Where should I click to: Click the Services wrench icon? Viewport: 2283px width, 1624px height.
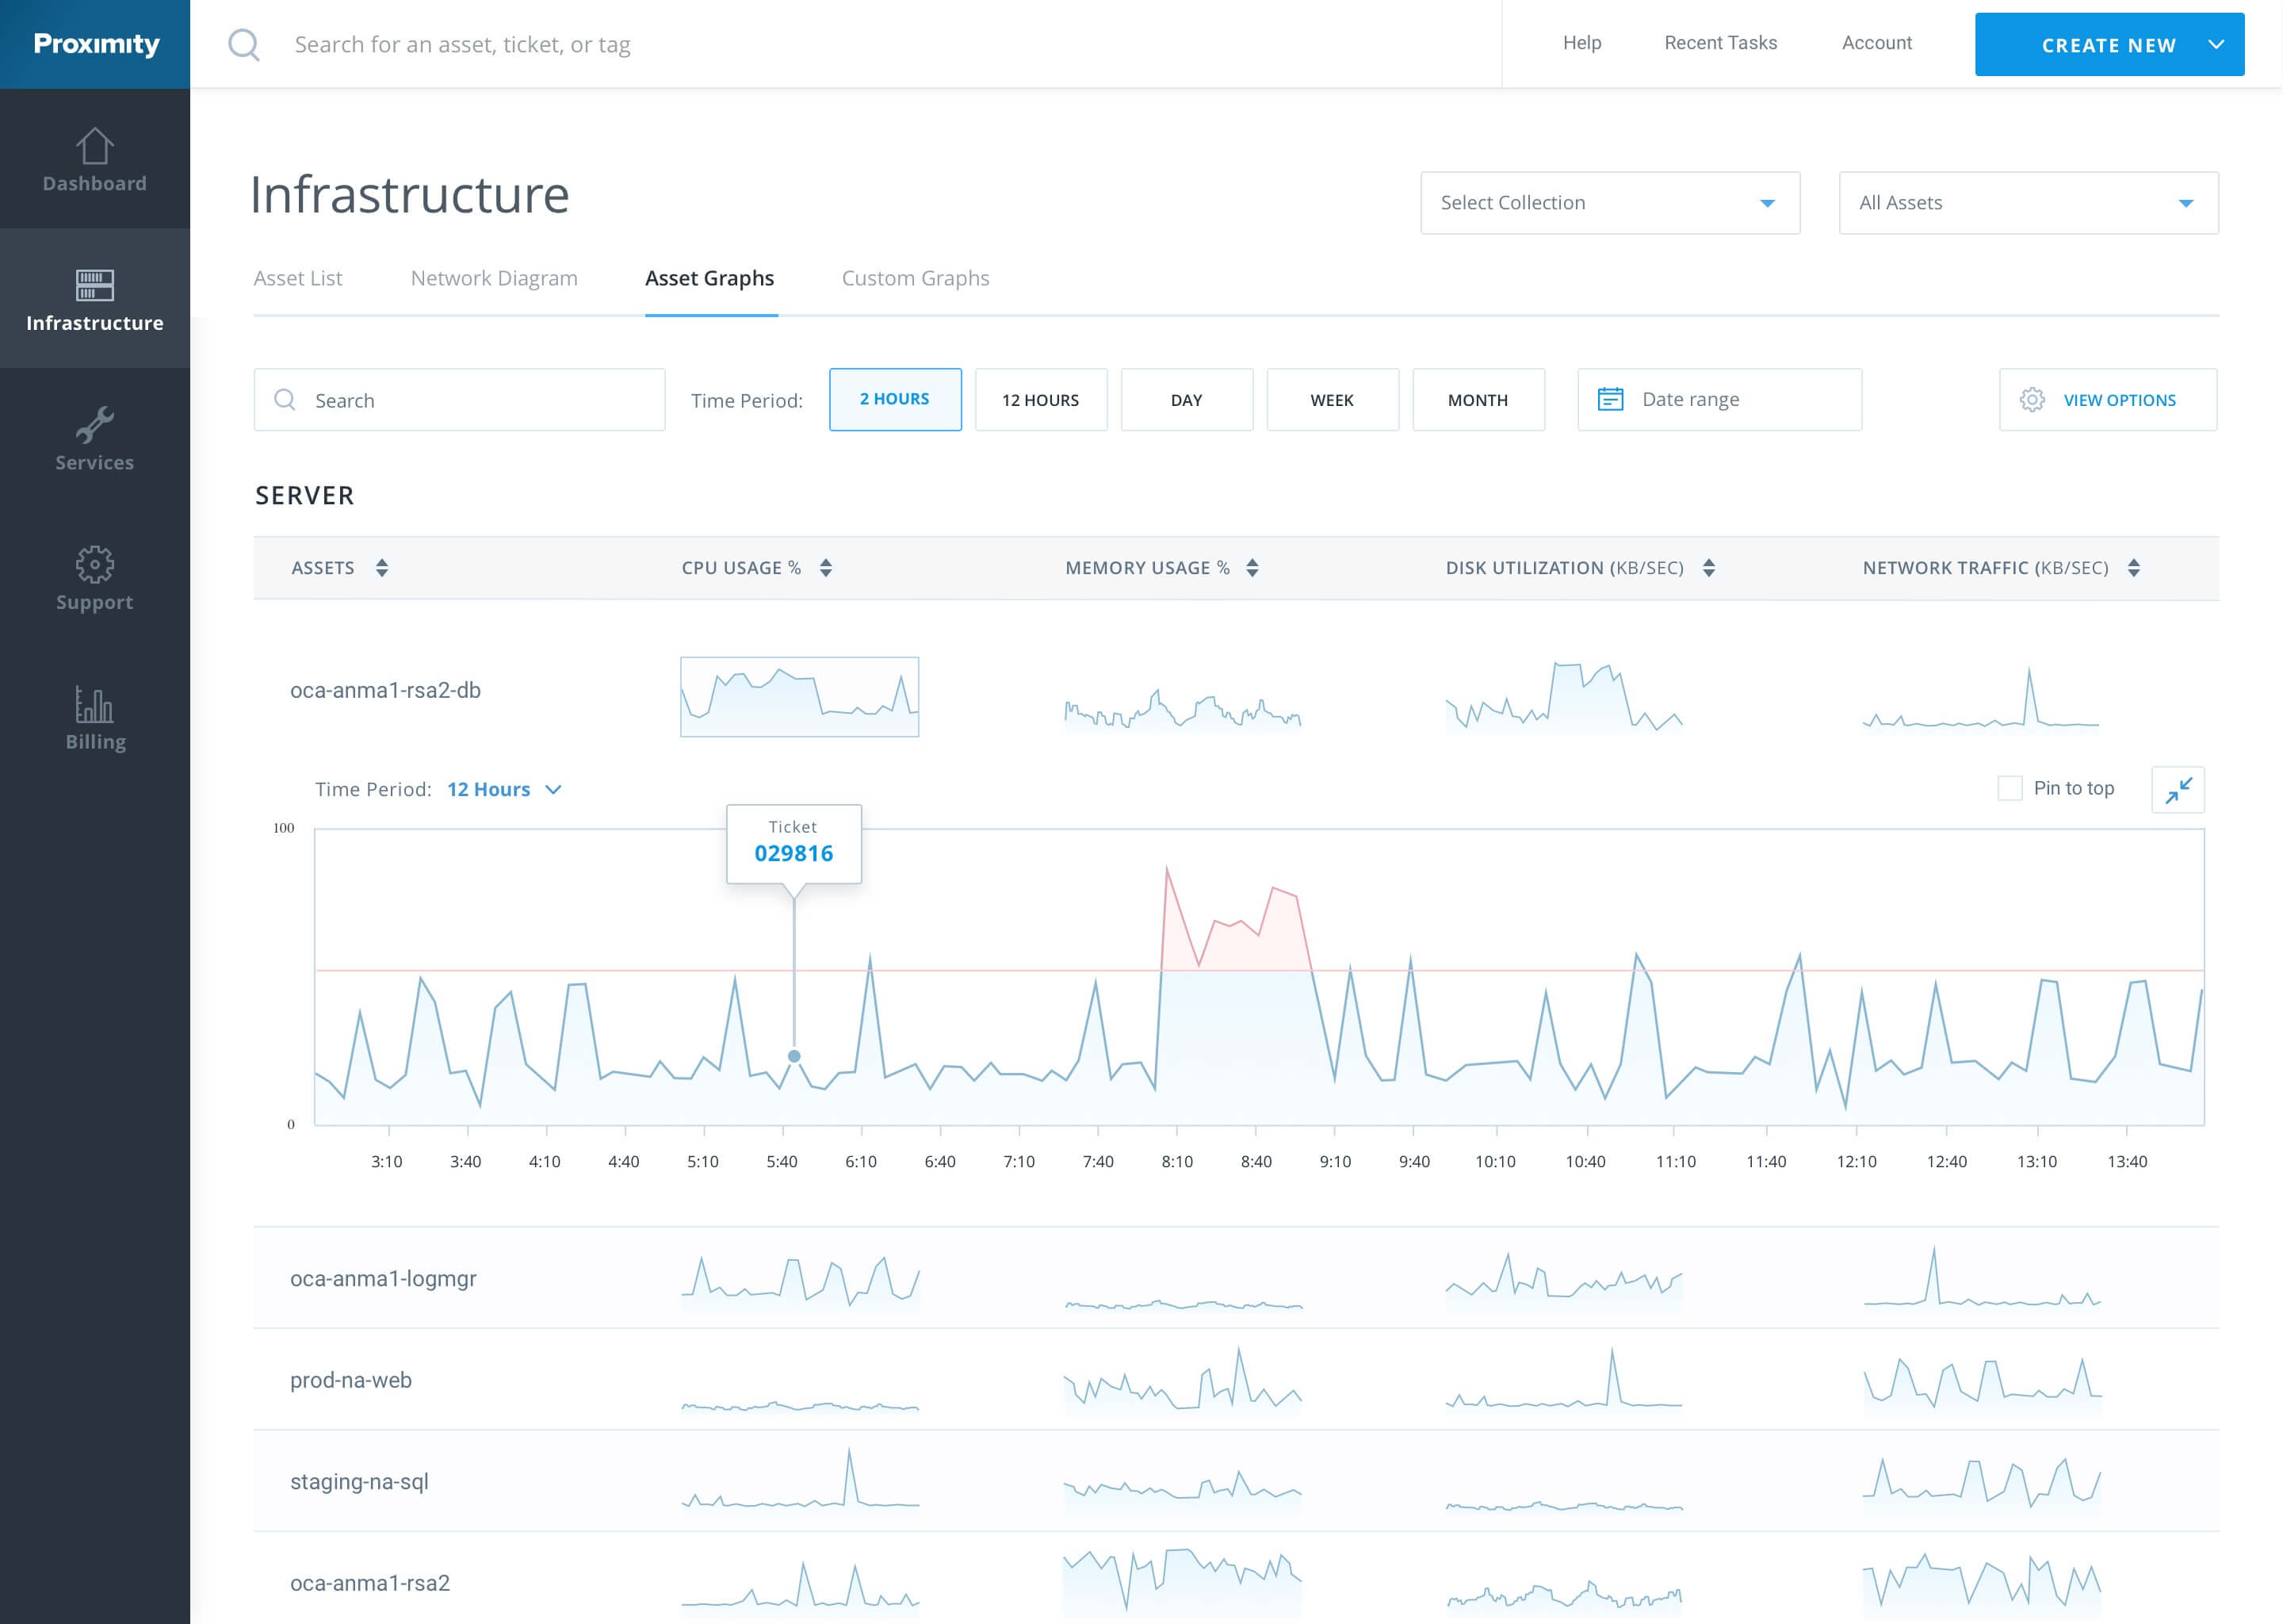(94, 425)
